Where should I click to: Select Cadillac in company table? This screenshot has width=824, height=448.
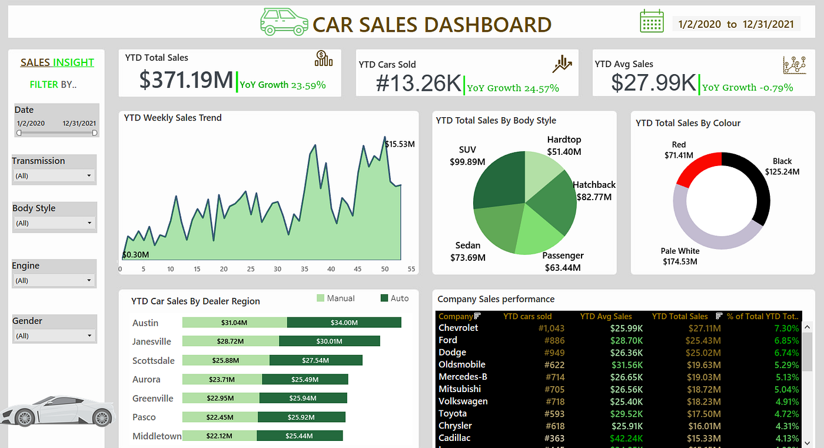pos(454,438)
